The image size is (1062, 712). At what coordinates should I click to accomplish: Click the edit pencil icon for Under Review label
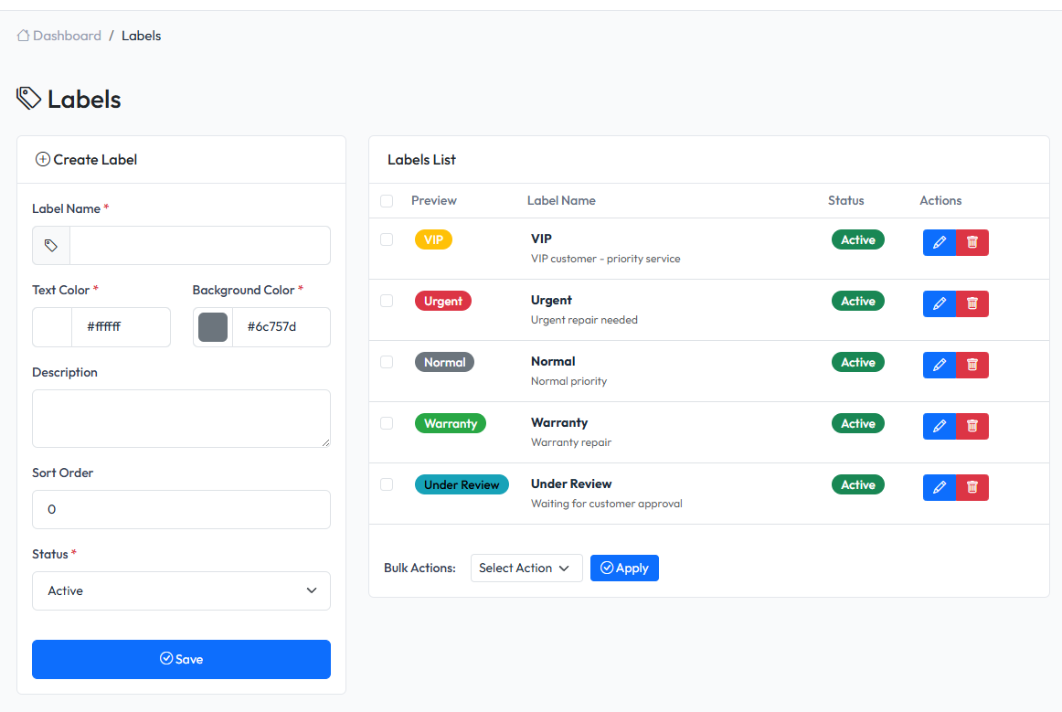click(939, 487)
